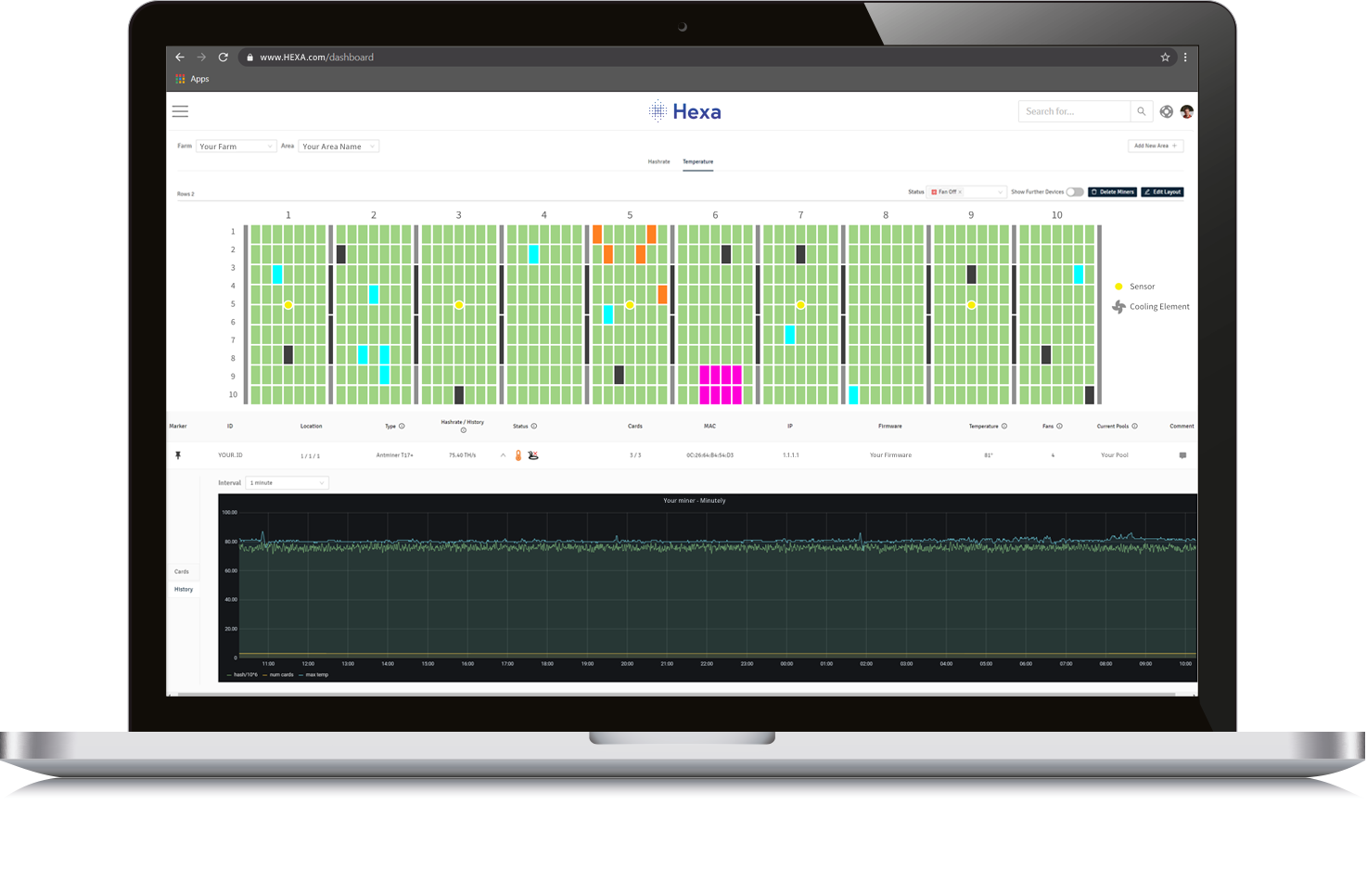Image resolution: width=1367 pixels, height=882 pixels.
Task: Switch to the Hashrate tab
Action: (658, 161)
